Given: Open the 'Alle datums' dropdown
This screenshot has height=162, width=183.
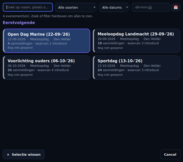Looking at the screenshot, I should 114,7.
